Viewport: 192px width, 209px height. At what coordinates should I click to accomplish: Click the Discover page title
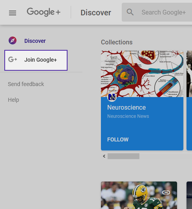point(96,13)
